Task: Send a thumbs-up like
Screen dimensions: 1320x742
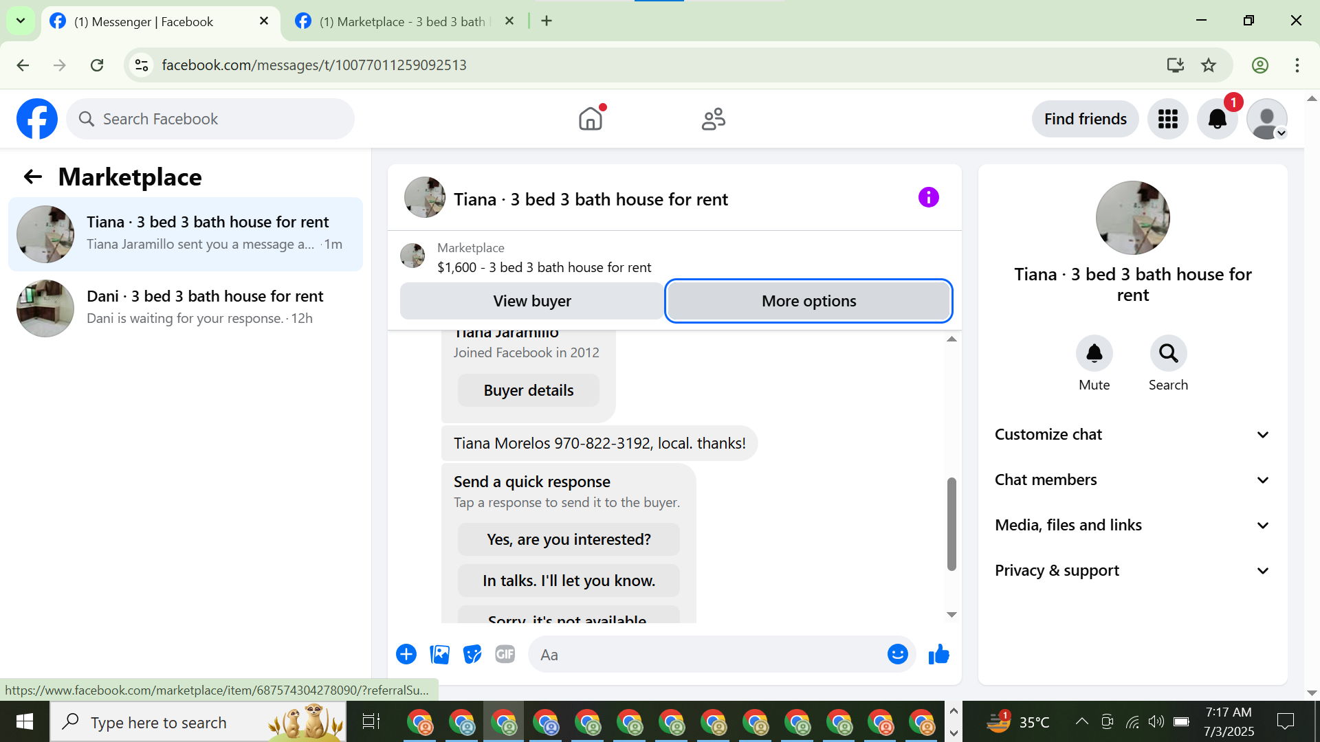Action: click(x=938, y=654)
